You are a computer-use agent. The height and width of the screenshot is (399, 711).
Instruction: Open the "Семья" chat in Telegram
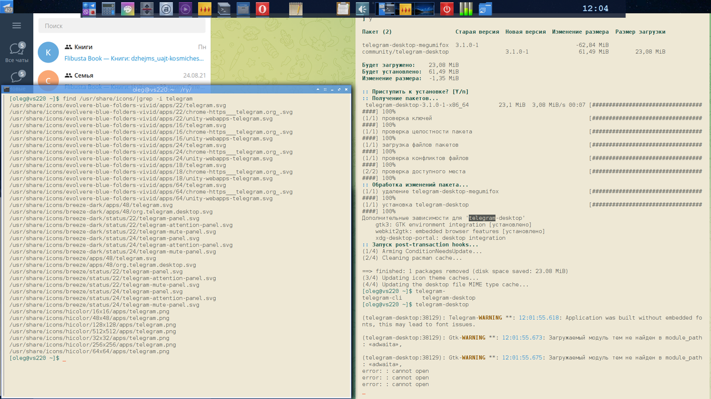[x=122, y=76]
